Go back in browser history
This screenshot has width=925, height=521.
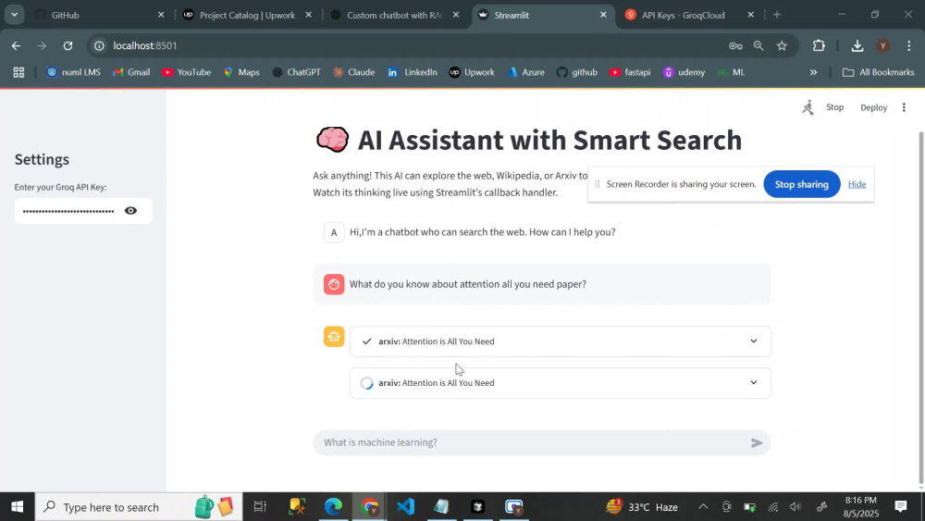16,45
